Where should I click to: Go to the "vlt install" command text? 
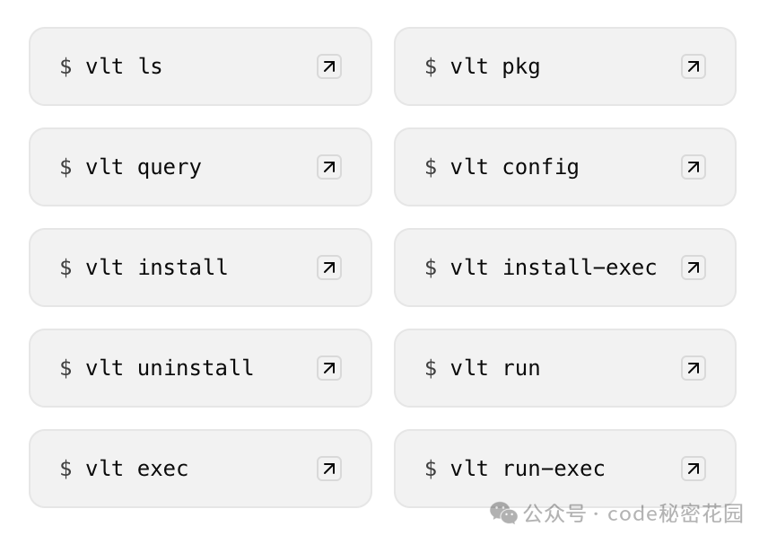pyautogui.click(x=156, y=268)
